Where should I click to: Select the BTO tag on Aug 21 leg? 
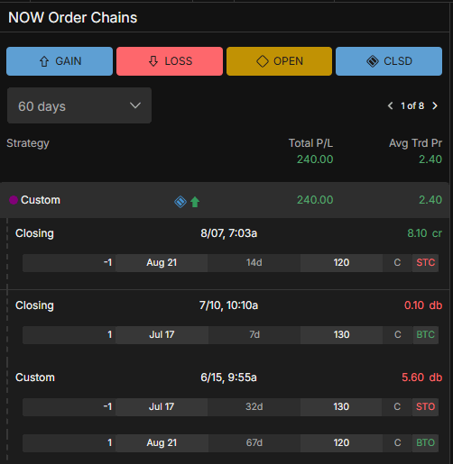425,443
